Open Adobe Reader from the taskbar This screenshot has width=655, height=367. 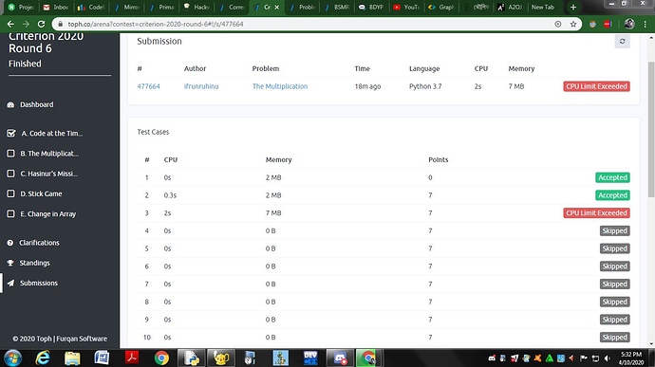point(132,358)
